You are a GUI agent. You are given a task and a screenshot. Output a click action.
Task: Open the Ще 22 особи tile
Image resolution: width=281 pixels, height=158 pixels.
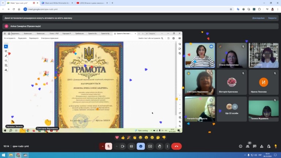232,109
